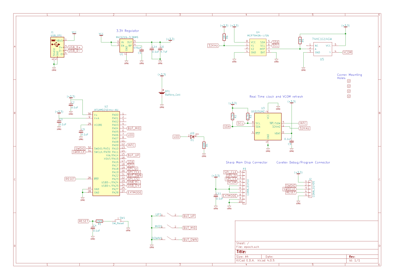Select the 74HC1G14GW inverter symbol U5
The width and height of the screenshot is (394, 279).
pos(322,48)
